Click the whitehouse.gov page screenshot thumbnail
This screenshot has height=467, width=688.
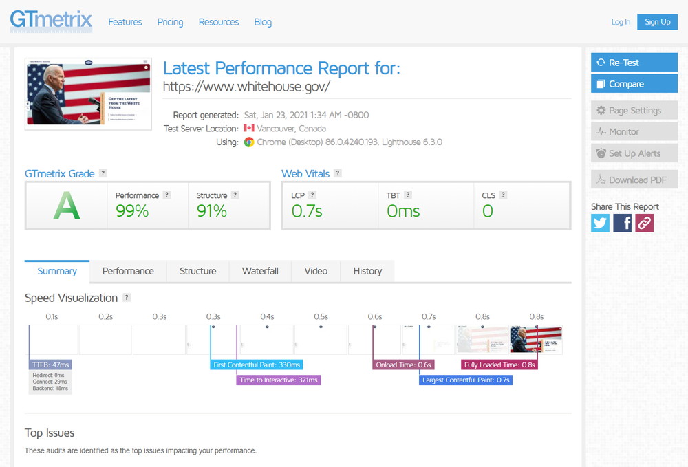click(x=88, y=94)
